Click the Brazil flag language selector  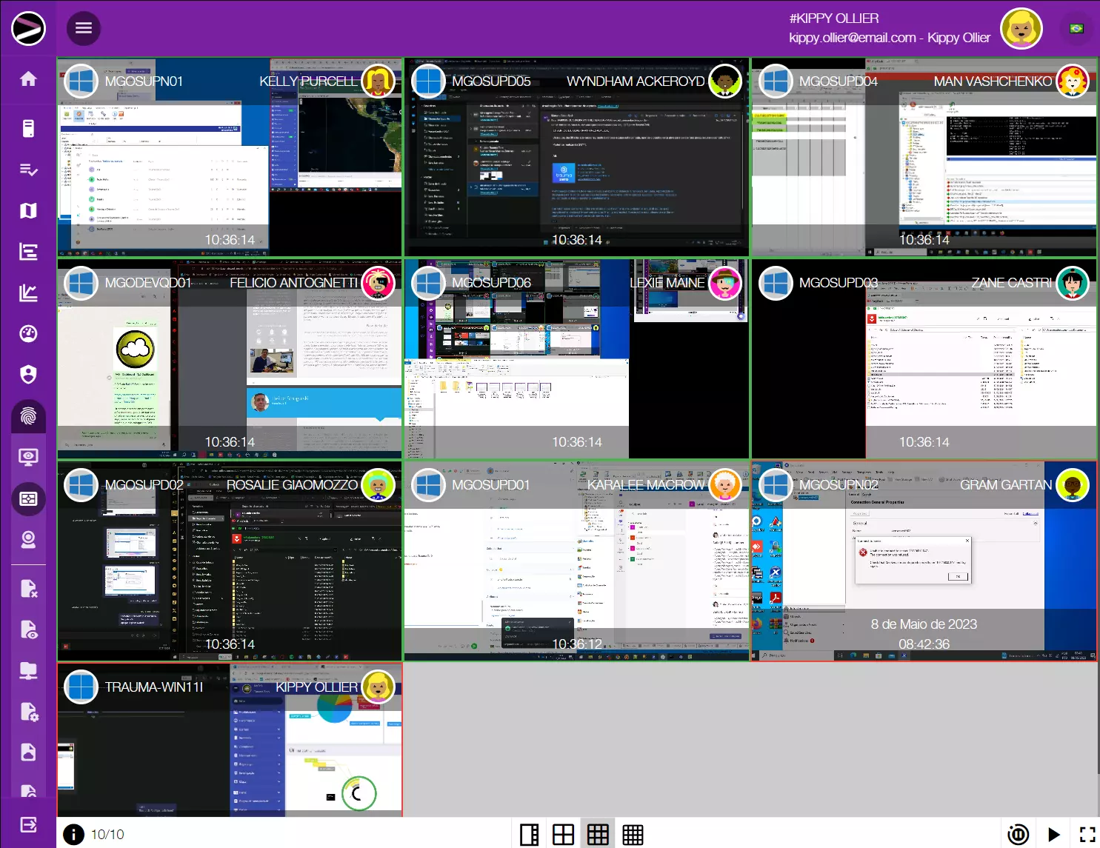(1076, 28)
